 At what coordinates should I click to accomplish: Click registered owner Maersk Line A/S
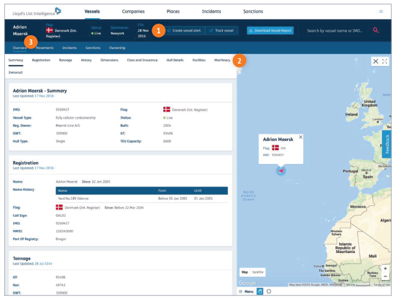[x=68, y=125]
